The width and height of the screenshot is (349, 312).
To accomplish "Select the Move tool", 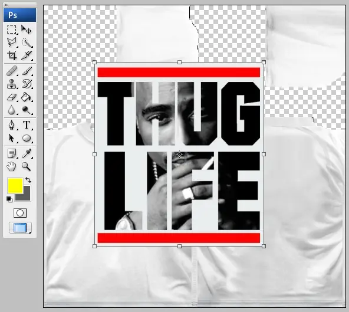I will pos(27,29).
